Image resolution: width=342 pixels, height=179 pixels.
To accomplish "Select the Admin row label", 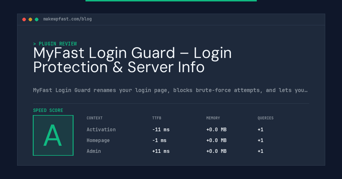I will (94, 151).
